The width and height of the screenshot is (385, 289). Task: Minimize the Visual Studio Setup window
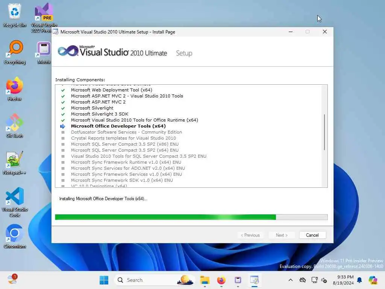(291, 32)
